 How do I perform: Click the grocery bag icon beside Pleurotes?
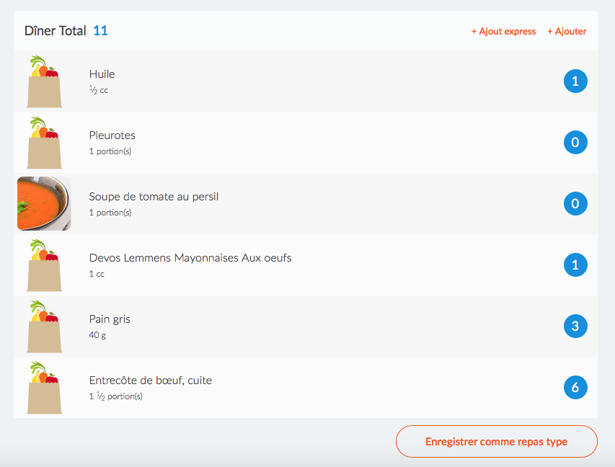(x=44, y=143)
